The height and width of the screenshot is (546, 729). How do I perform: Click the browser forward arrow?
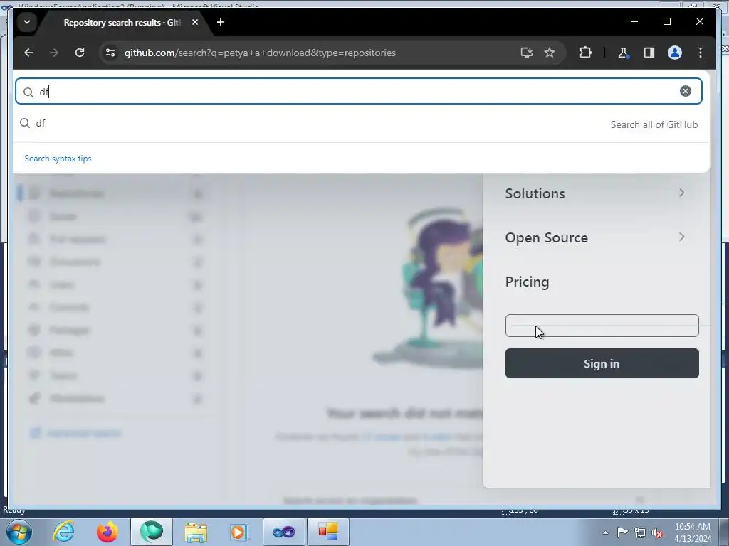point(54,53)
